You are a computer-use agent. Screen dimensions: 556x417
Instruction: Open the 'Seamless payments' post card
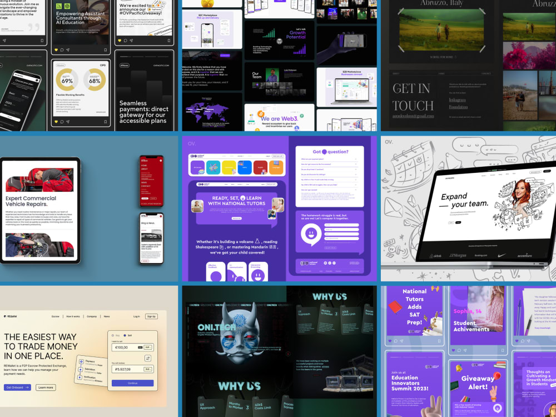(145, 91)
